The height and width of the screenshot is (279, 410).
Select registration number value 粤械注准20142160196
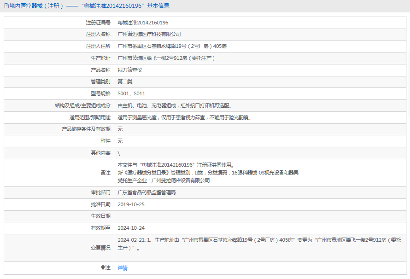pyautogui.click(x=143, y=23)
